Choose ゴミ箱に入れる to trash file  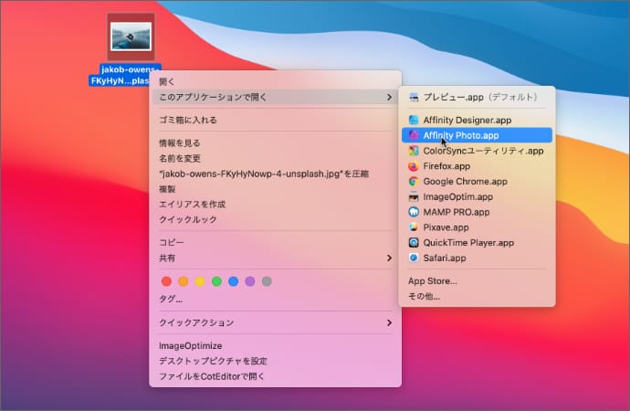(x=188, y=120)
